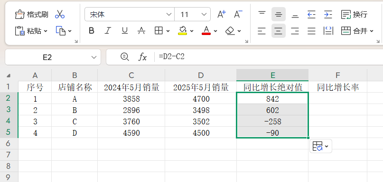Click the Middle Align vertical icon
383x182 pixels.
[279, 14]
